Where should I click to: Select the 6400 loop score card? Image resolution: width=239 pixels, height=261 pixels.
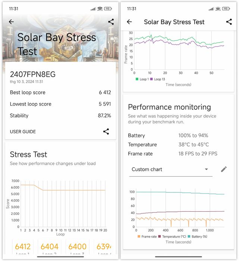78,247
